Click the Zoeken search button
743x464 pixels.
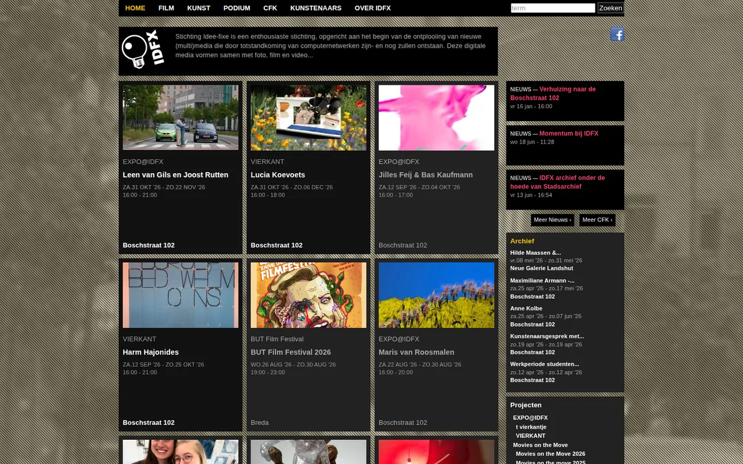coord(610,8)
